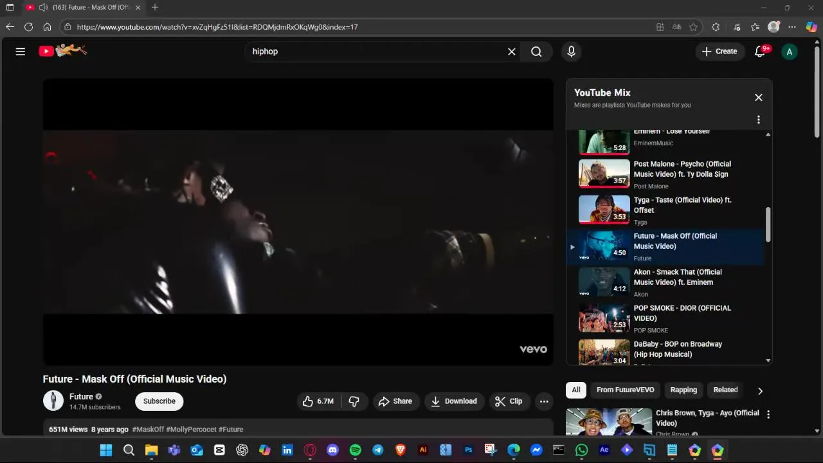The width and height of the screenshot is (823, 463).
Task: Play POP SMOKE - DIOR from the mix
Action: (665, 318)
